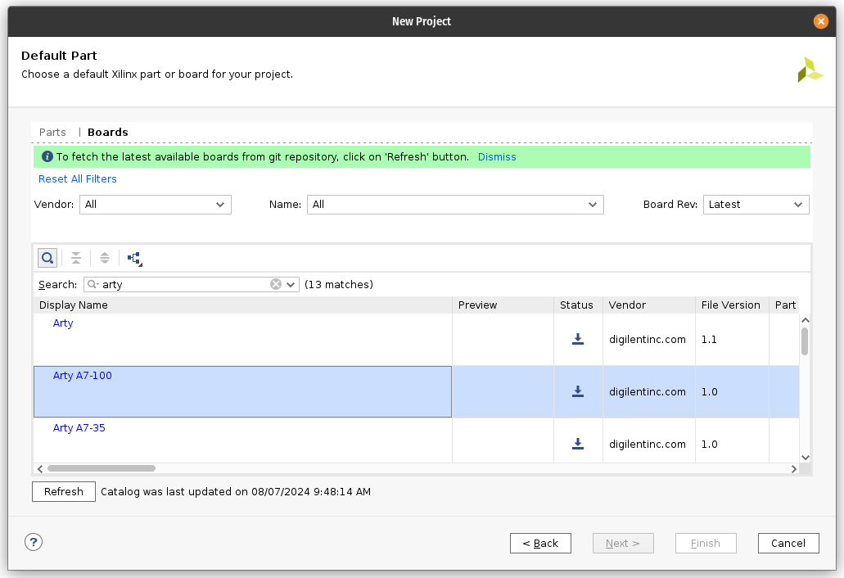Image resolution: width=844 pixels, height=578 pixels.
Task: Download the Arty A7-100 board files
Action: [578, 391]
